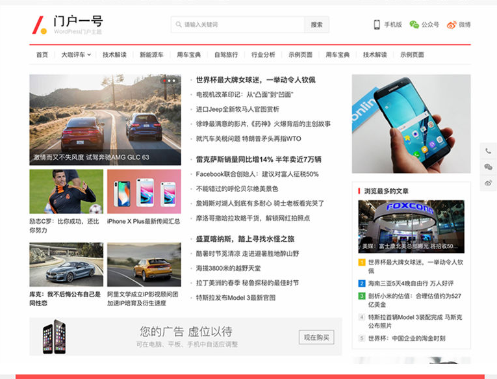Open caption 阿里文学成立IP影视顾问团

pyautogui.click(x=143, y=299)
